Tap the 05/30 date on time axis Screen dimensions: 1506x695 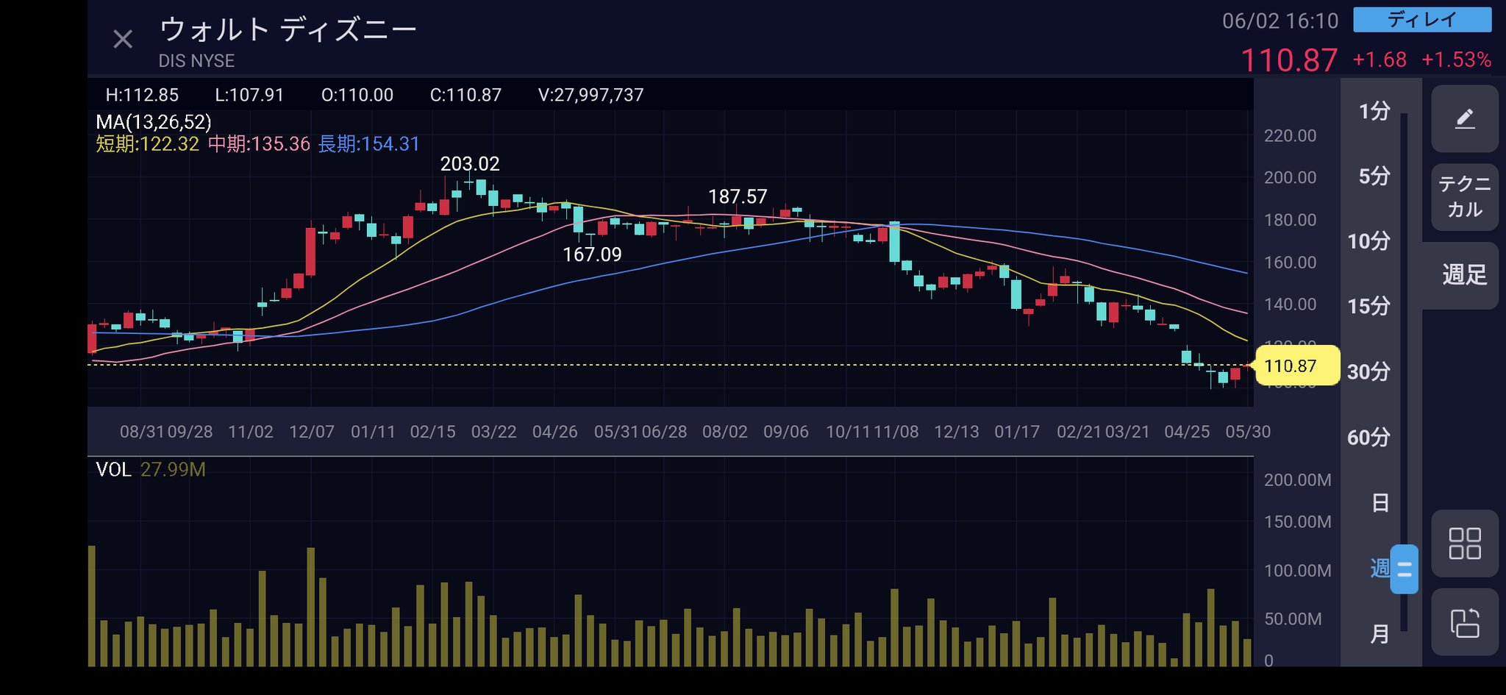(x=1248, y=432)
